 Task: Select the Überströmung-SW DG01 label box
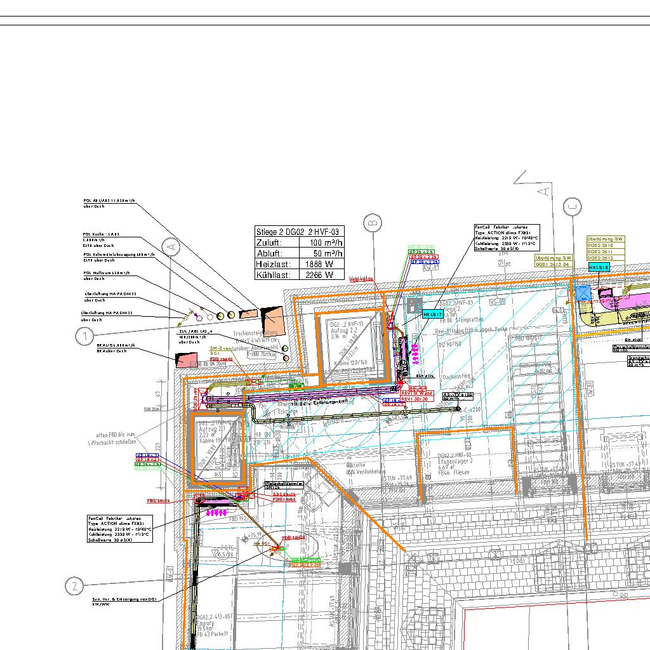(554, 262)
